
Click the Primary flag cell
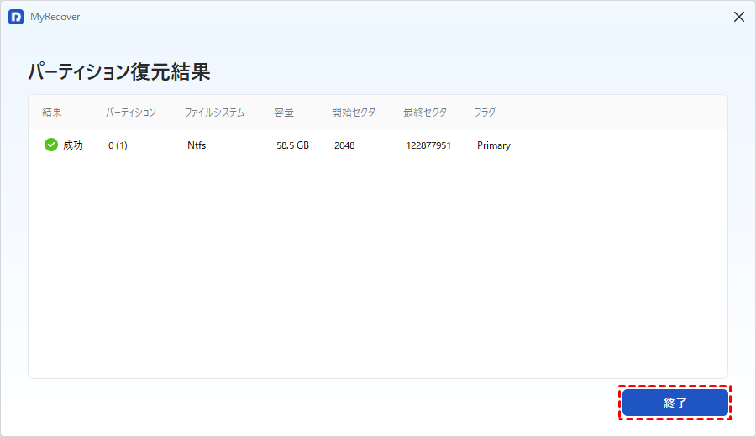point(494,145)
